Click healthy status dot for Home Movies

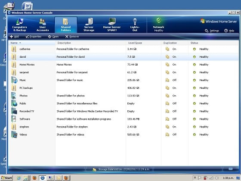point(195,65)
